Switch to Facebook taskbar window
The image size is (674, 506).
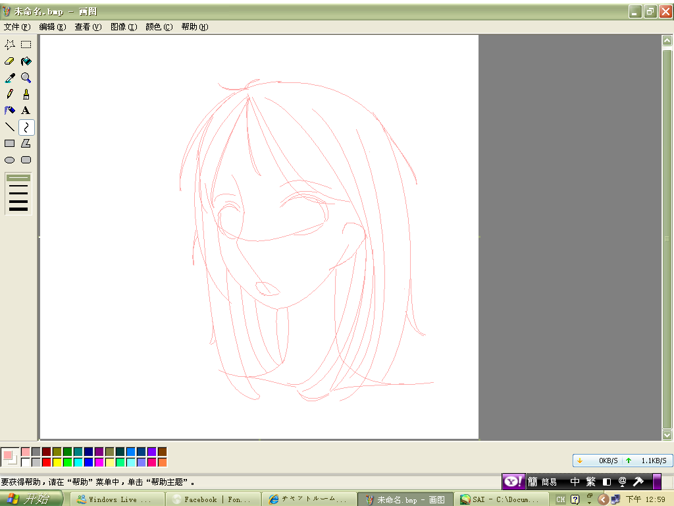tap(213, 499)
